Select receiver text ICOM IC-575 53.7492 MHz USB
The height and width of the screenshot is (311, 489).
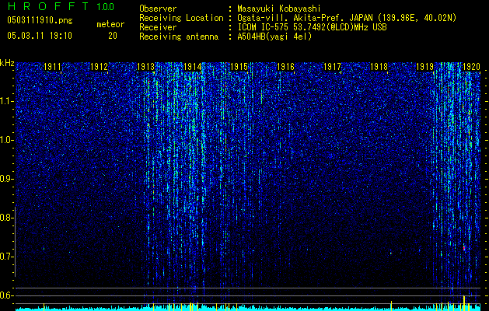pos(312,27)
